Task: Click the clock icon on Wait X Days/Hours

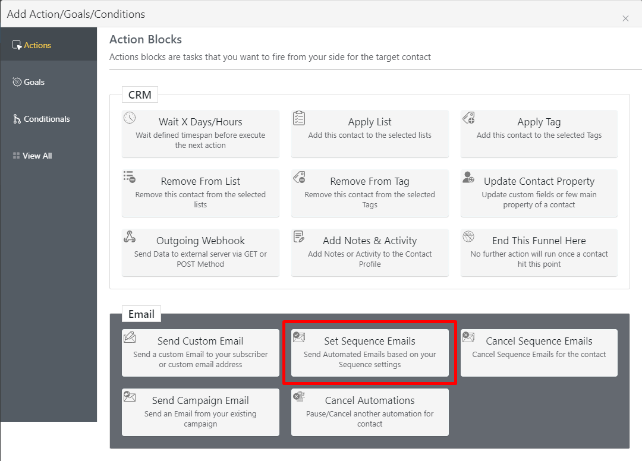Action: click(130, 116)
